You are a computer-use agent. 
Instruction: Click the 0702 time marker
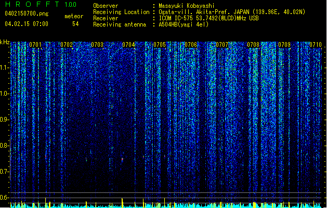click(67, 45)
